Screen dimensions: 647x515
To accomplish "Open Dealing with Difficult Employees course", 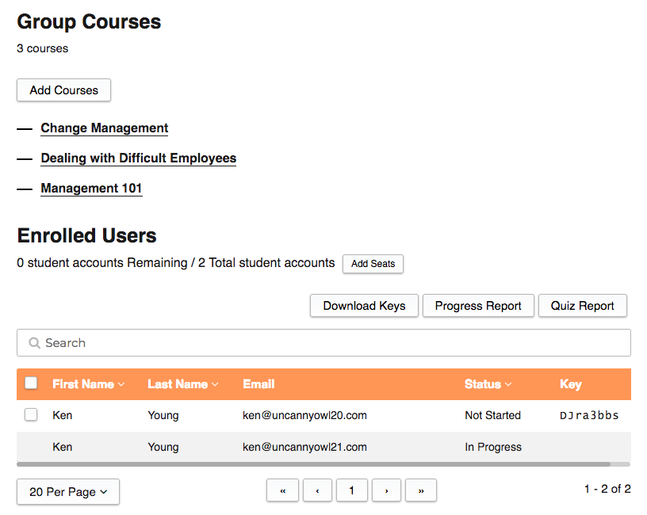I will point(139,158).
